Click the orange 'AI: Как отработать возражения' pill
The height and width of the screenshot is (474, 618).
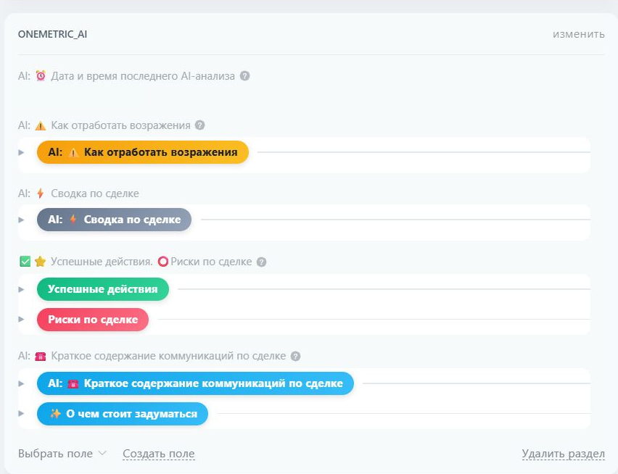[x=143, y=152]
